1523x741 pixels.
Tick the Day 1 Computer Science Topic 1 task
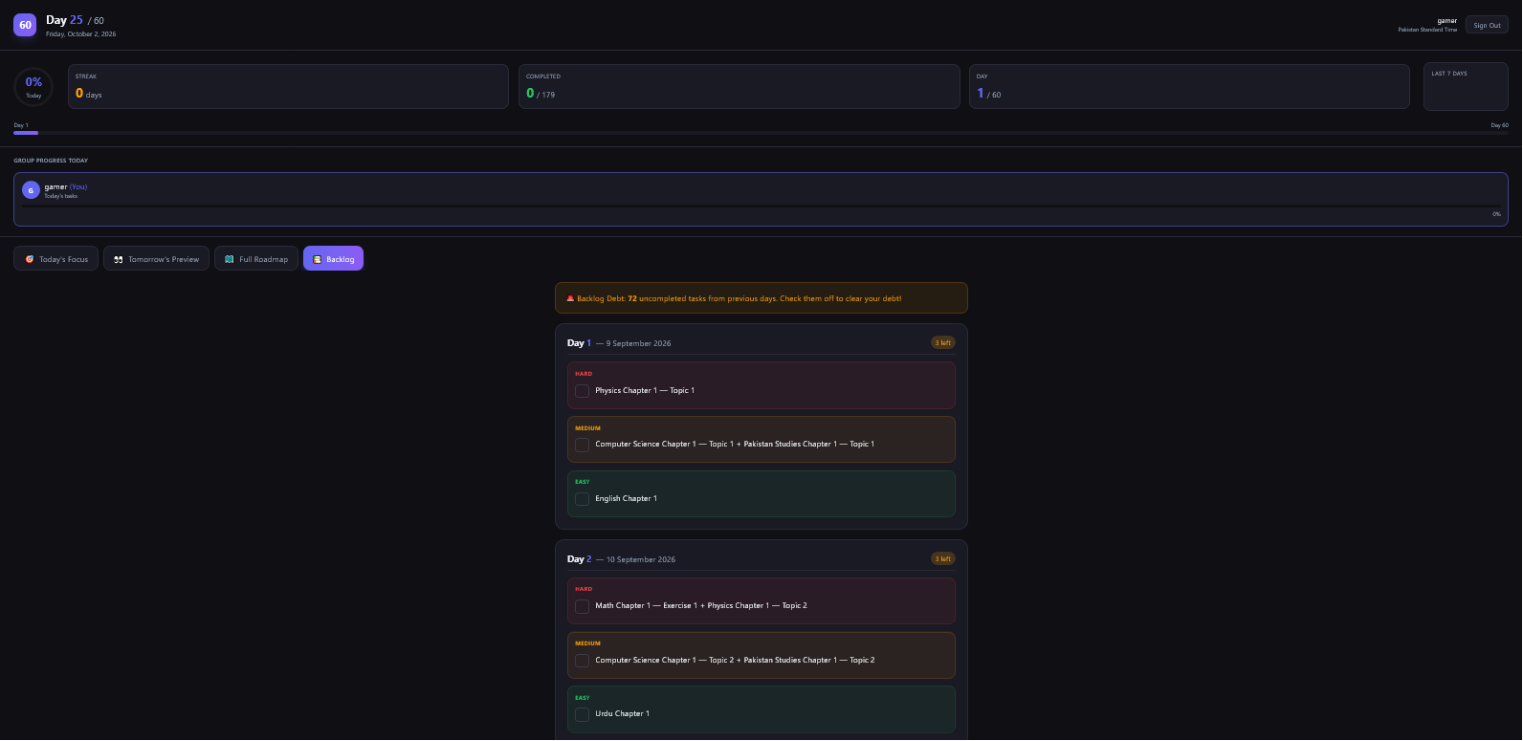(582, 445)
